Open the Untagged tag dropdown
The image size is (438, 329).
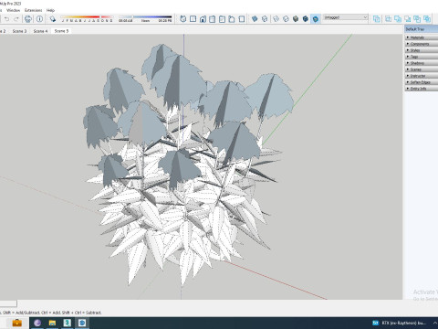coord(345,17)
